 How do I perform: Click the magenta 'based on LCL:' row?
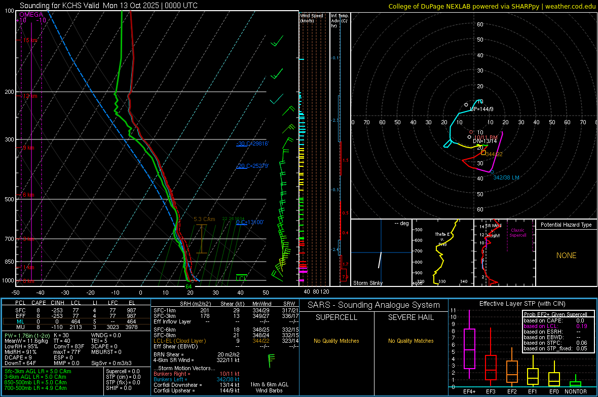[555, 326]
